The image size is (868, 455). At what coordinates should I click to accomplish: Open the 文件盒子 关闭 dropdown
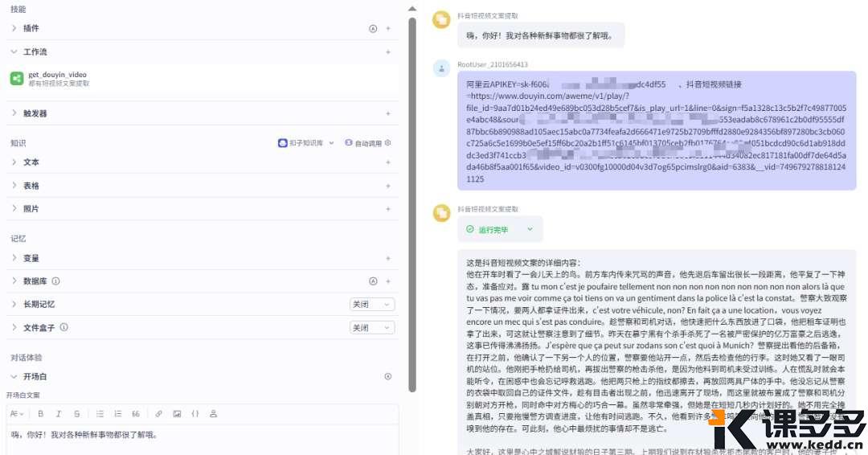[x=372, y=328]
